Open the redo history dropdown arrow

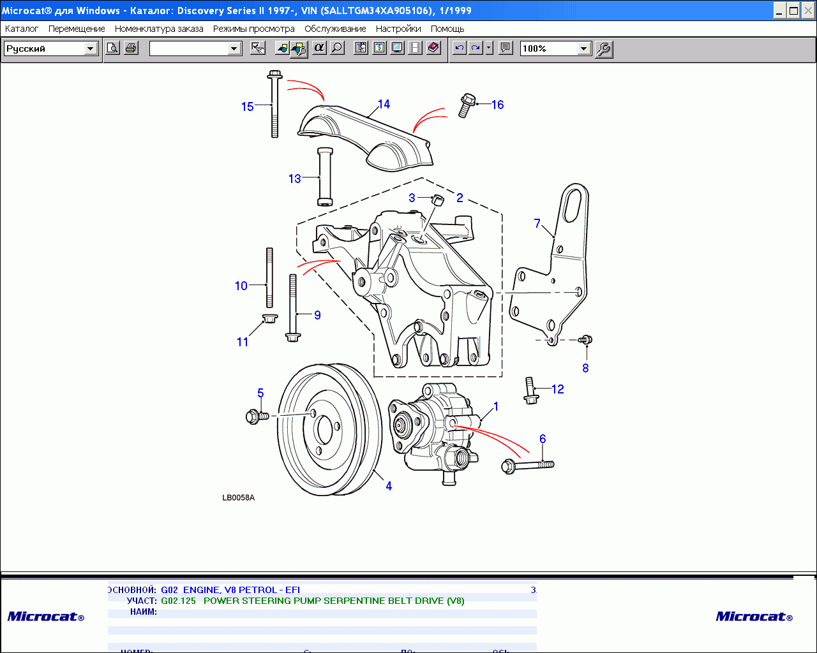click(x=489, y=48)
